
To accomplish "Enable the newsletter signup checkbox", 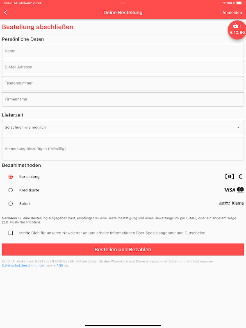I will [x=11, y=233].
